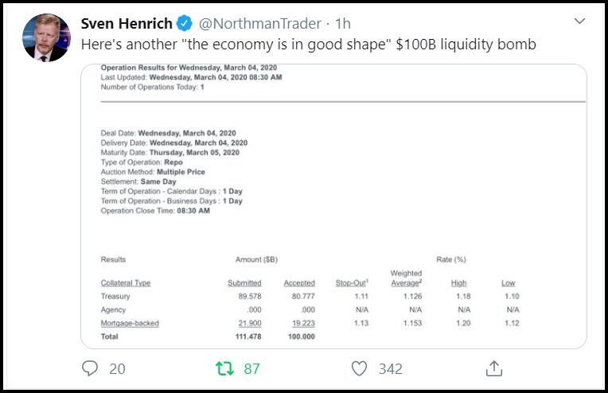Click the tweet text about liquidity bomb
The image size is (608, 393).
click(x=309, y=45)
